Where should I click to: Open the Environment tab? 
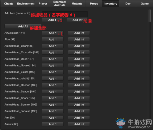point(26,4)
